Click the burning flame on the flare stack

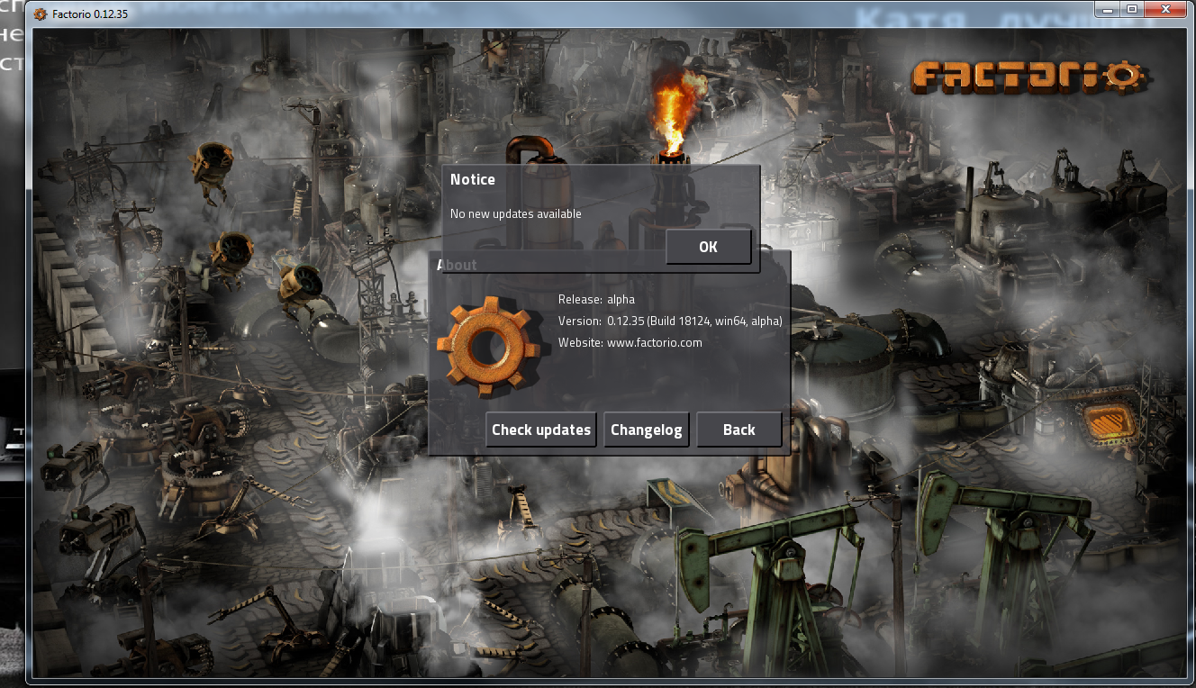click(x=674, y=113)
